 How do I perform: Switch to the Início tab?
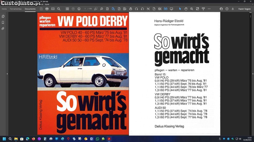tap(4, 9)
